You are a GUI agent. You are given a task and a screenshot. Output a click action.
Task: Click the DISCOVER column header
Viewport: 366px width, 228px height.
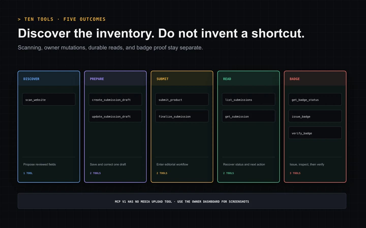49,79
